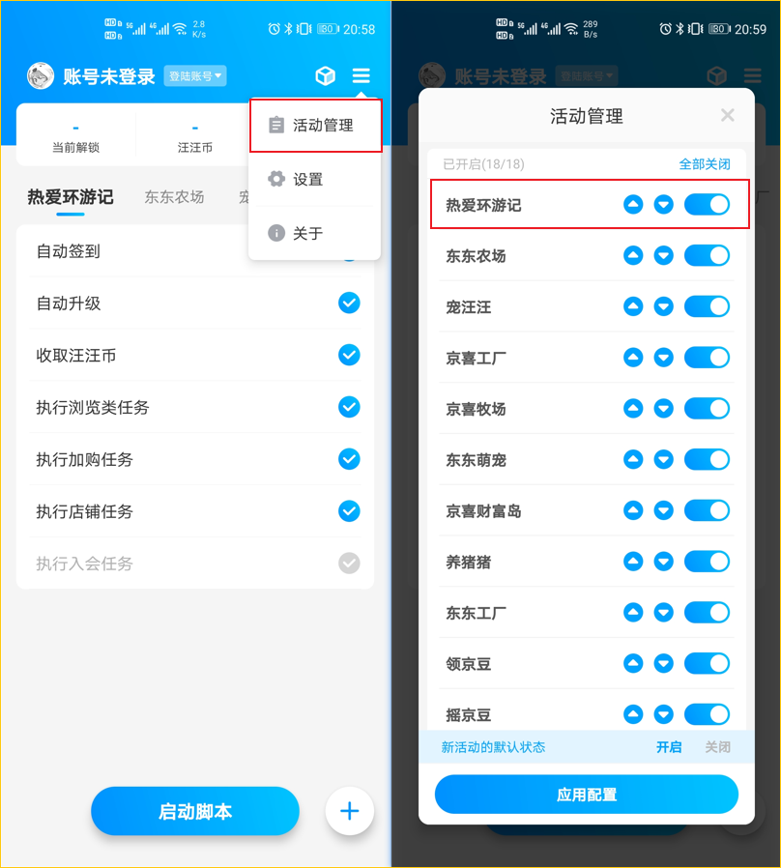The height and width of the screenshot is (868, 781).
Task: Uncheck the 自动升级 checkbox
Action: (349, 303)
